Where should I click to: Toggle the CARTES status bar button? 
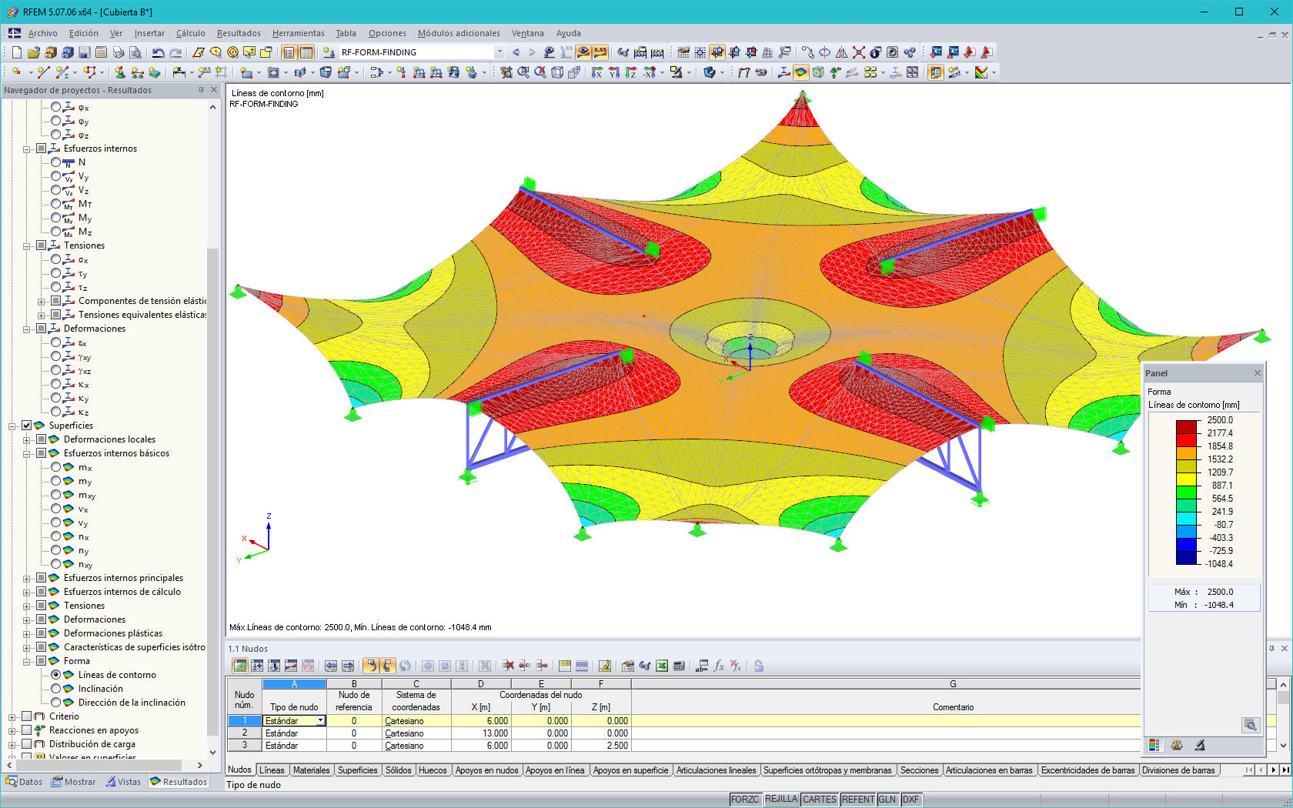click(x=820, y=800)
